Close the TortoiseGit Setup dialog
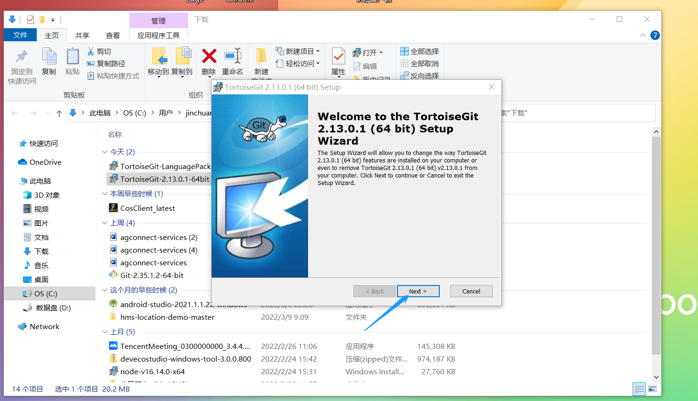Image resolution: width=698 pixels, height=401 pixels. [492, 87]
